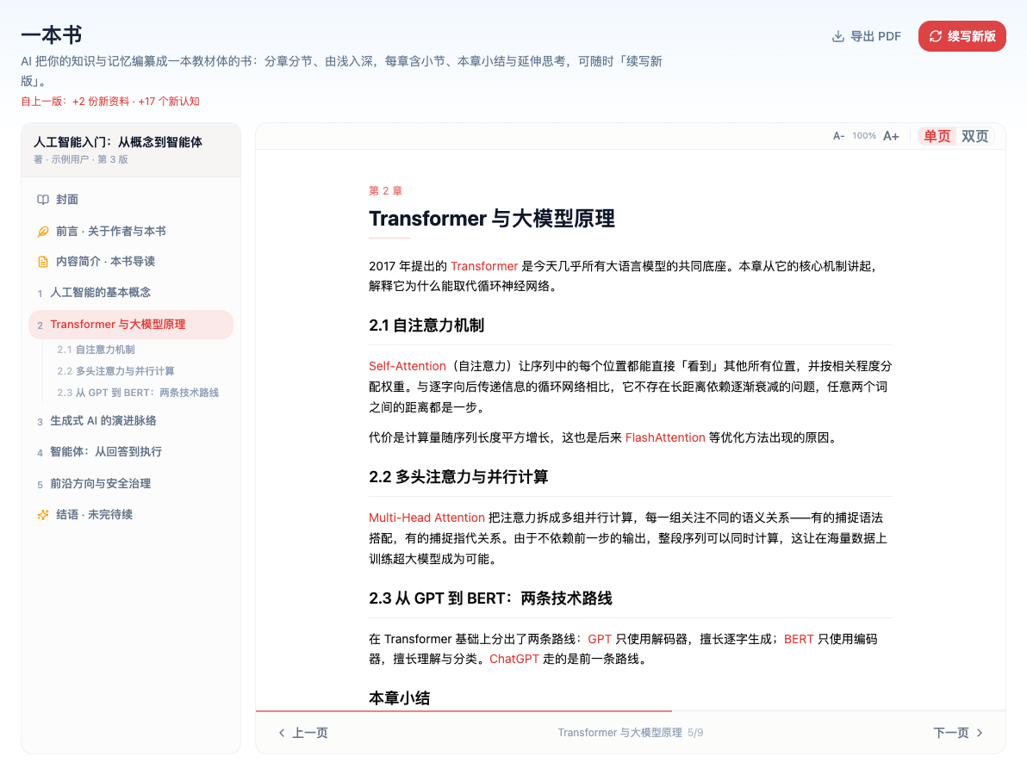
Task: Click the 一本书 page title
Action: tap(51, 34)
